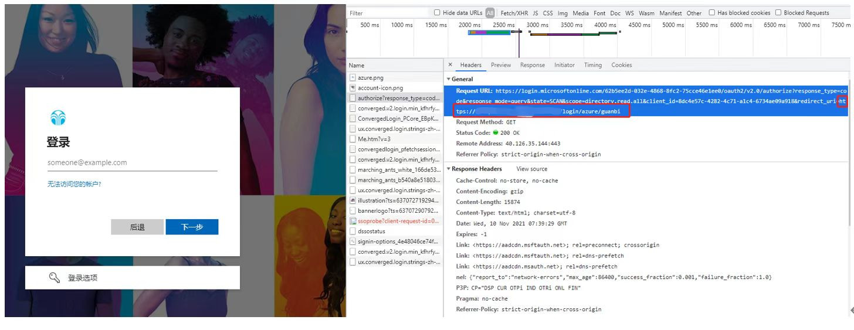
Task: Close the request details panel with X
Action: (450, 65)
